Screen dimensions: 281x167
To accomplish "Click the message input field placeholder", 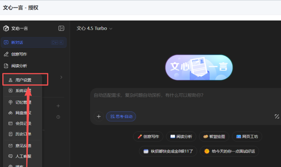I will click(x=149, y=95).
